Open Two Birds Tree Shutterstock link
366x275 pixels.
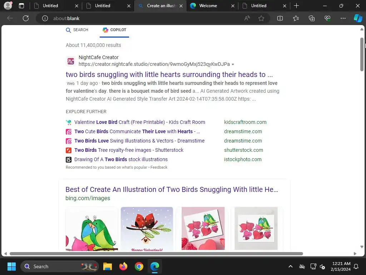click(129, 150)
